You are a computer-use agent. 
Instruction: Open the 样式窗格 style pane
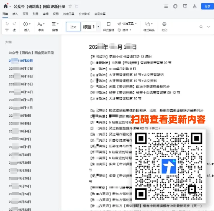(x=109, y=27)
